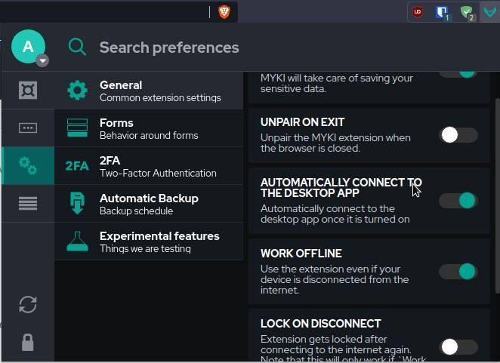Image resolution: width=500 pixels, height=363 pixels.
Task: Click the Brave shield icon in address bar
Action: [224, 12]
